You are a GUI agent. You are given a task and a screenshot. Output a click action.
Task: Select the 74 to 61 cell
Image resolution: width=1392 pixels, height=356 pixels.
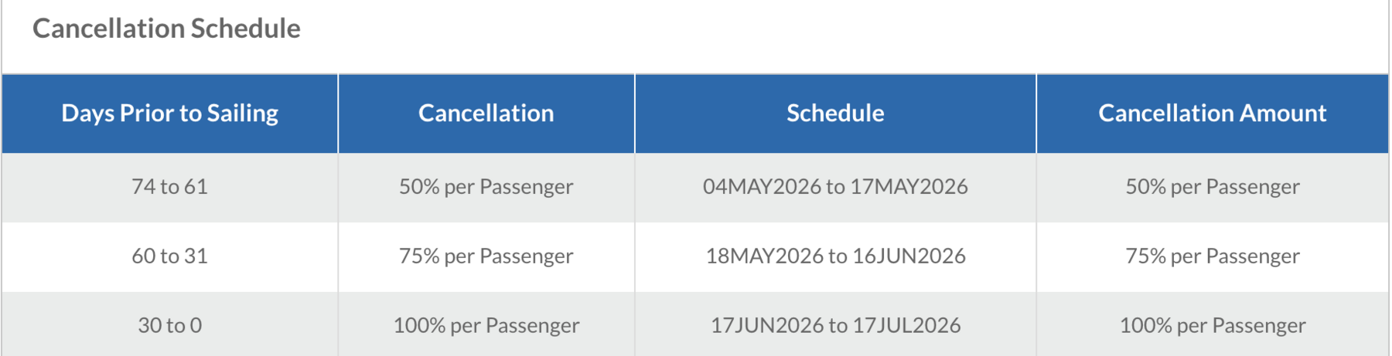(169, 187)
